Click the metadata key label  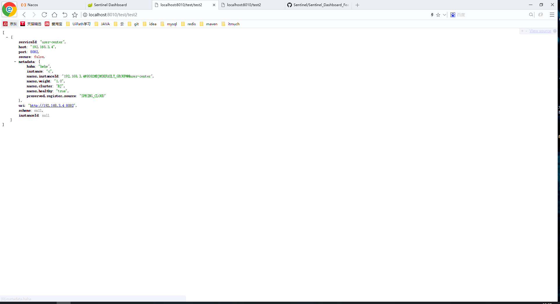click(x=26, y=62)
